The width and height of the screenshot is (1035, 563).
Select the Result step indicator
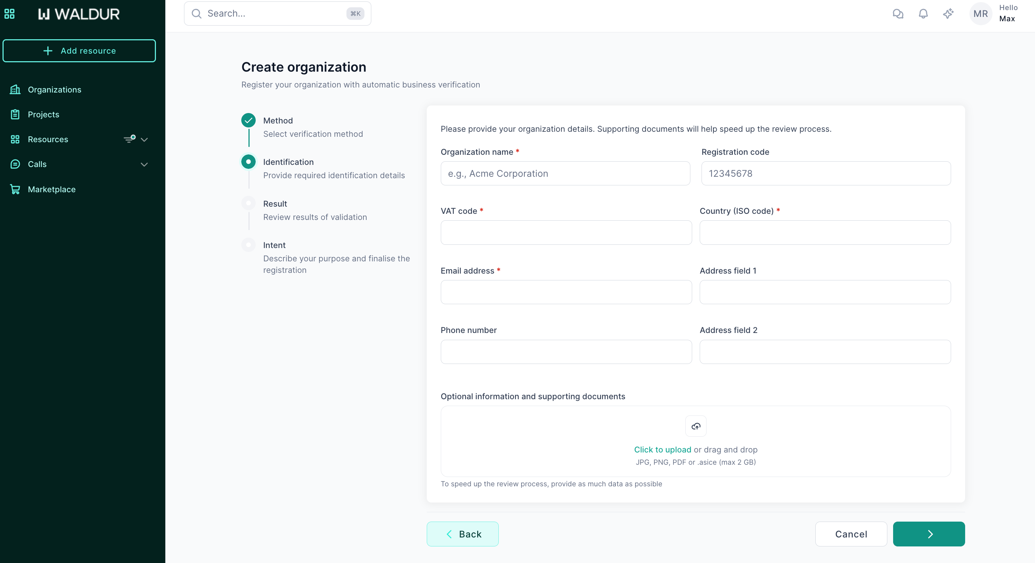tap(248, 203)
